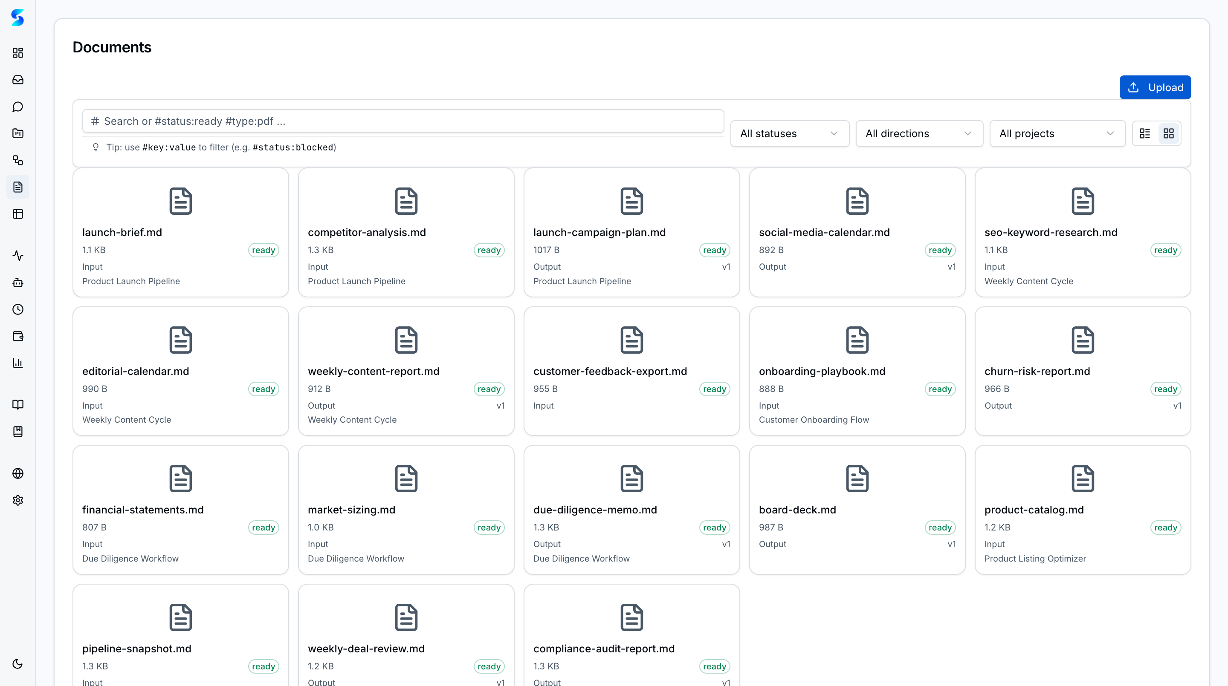Open the bot assistant from the sidebar
1228x686 pixels.
click(x=17, y=282)
